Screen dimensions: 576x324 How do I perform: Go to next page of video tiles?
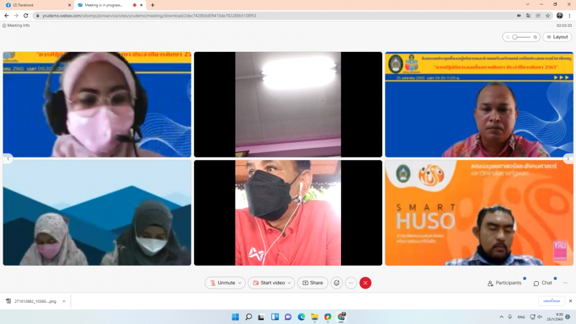click(568, 159)
